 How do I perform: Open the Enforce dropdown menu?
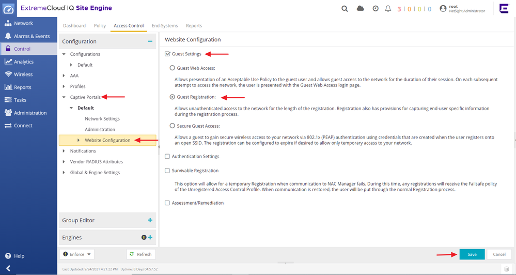(x=77, y=254)
